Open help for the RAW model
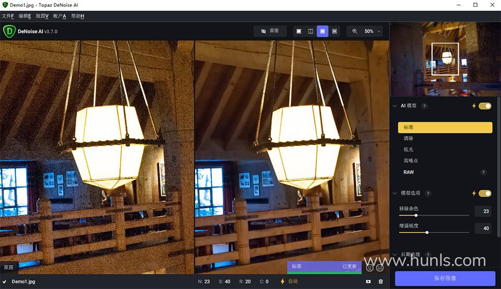 (483, 172)
